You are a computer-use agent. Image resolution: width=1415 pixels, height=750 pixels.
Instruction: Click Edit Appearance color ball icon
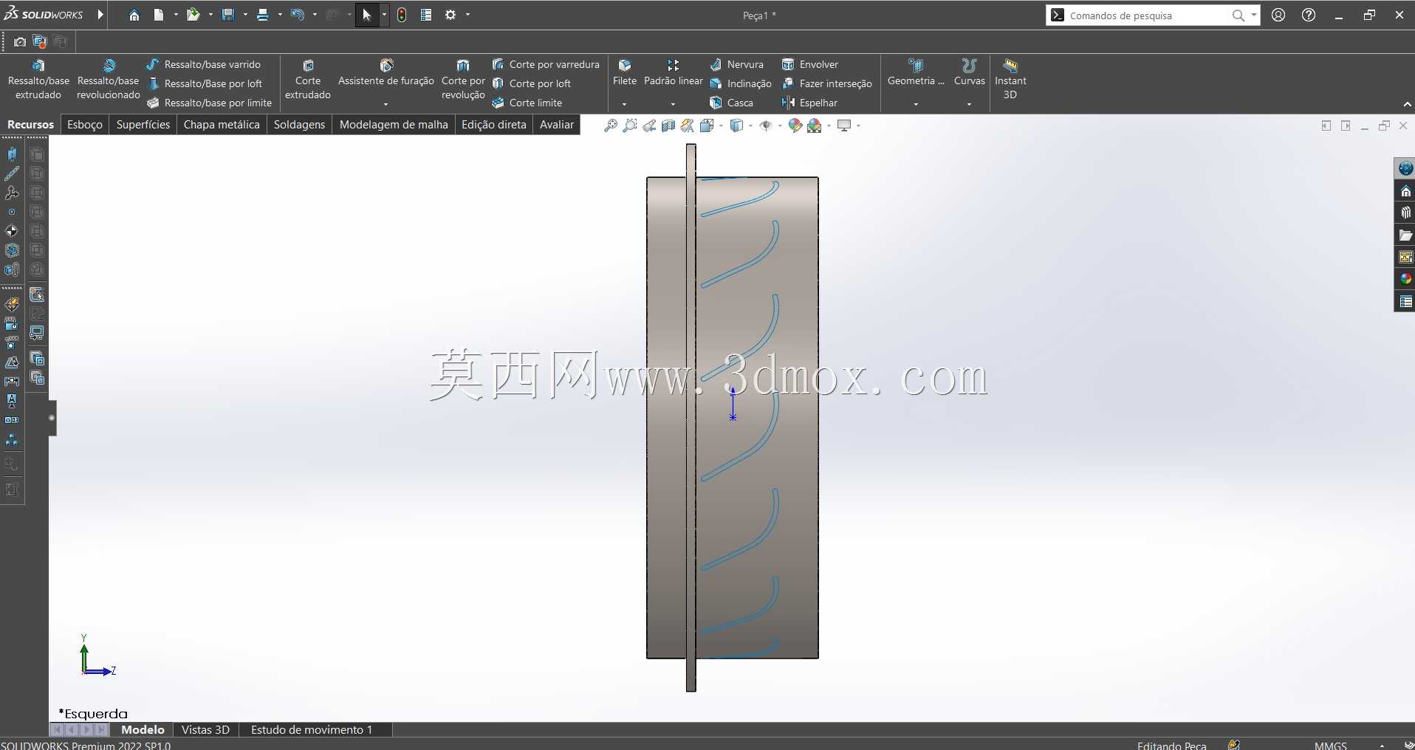[795, 125]
